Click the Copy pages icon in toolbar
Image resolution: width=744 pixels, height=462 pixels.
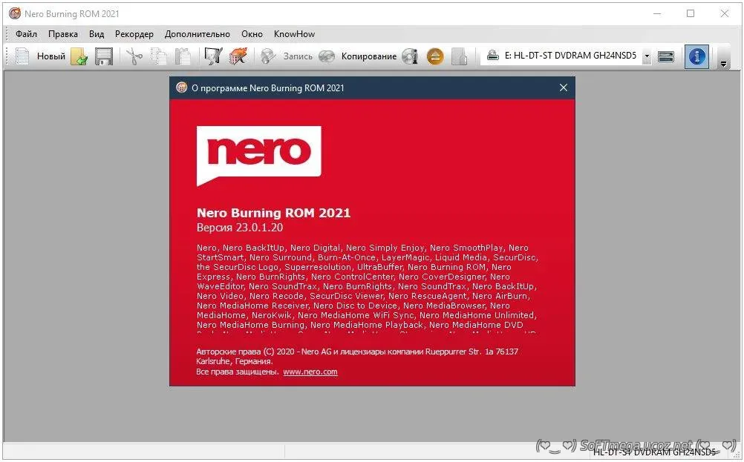tap(158, 56)
